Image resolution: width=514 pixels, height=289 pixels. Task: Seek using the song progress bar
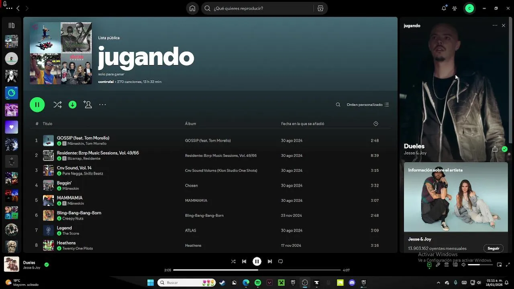click(257, 270)
